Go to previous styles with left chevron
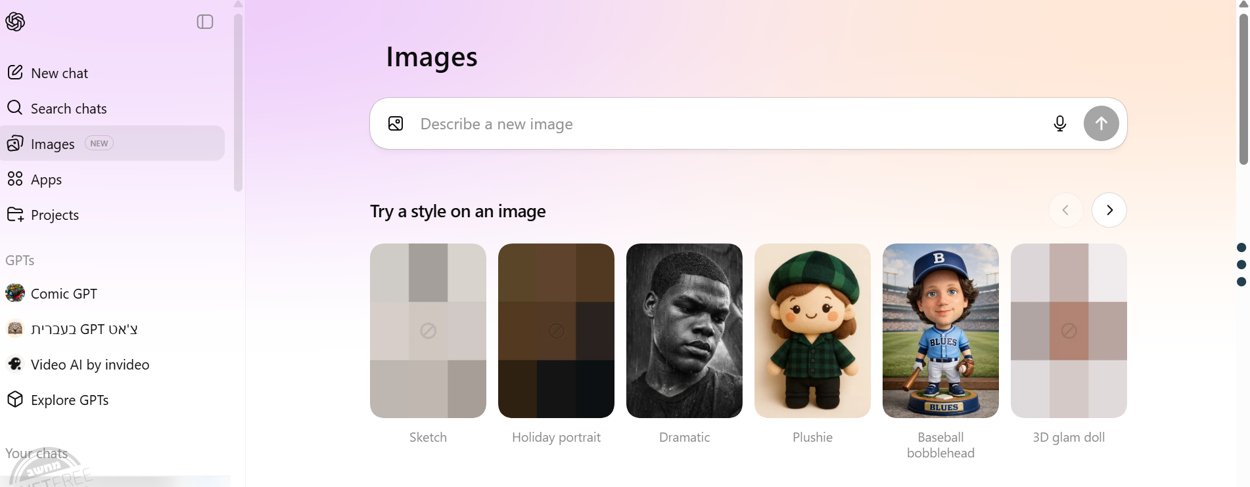Viewport: 1250px width, 487px height. pyautogui.click(x=1065, y=210)
